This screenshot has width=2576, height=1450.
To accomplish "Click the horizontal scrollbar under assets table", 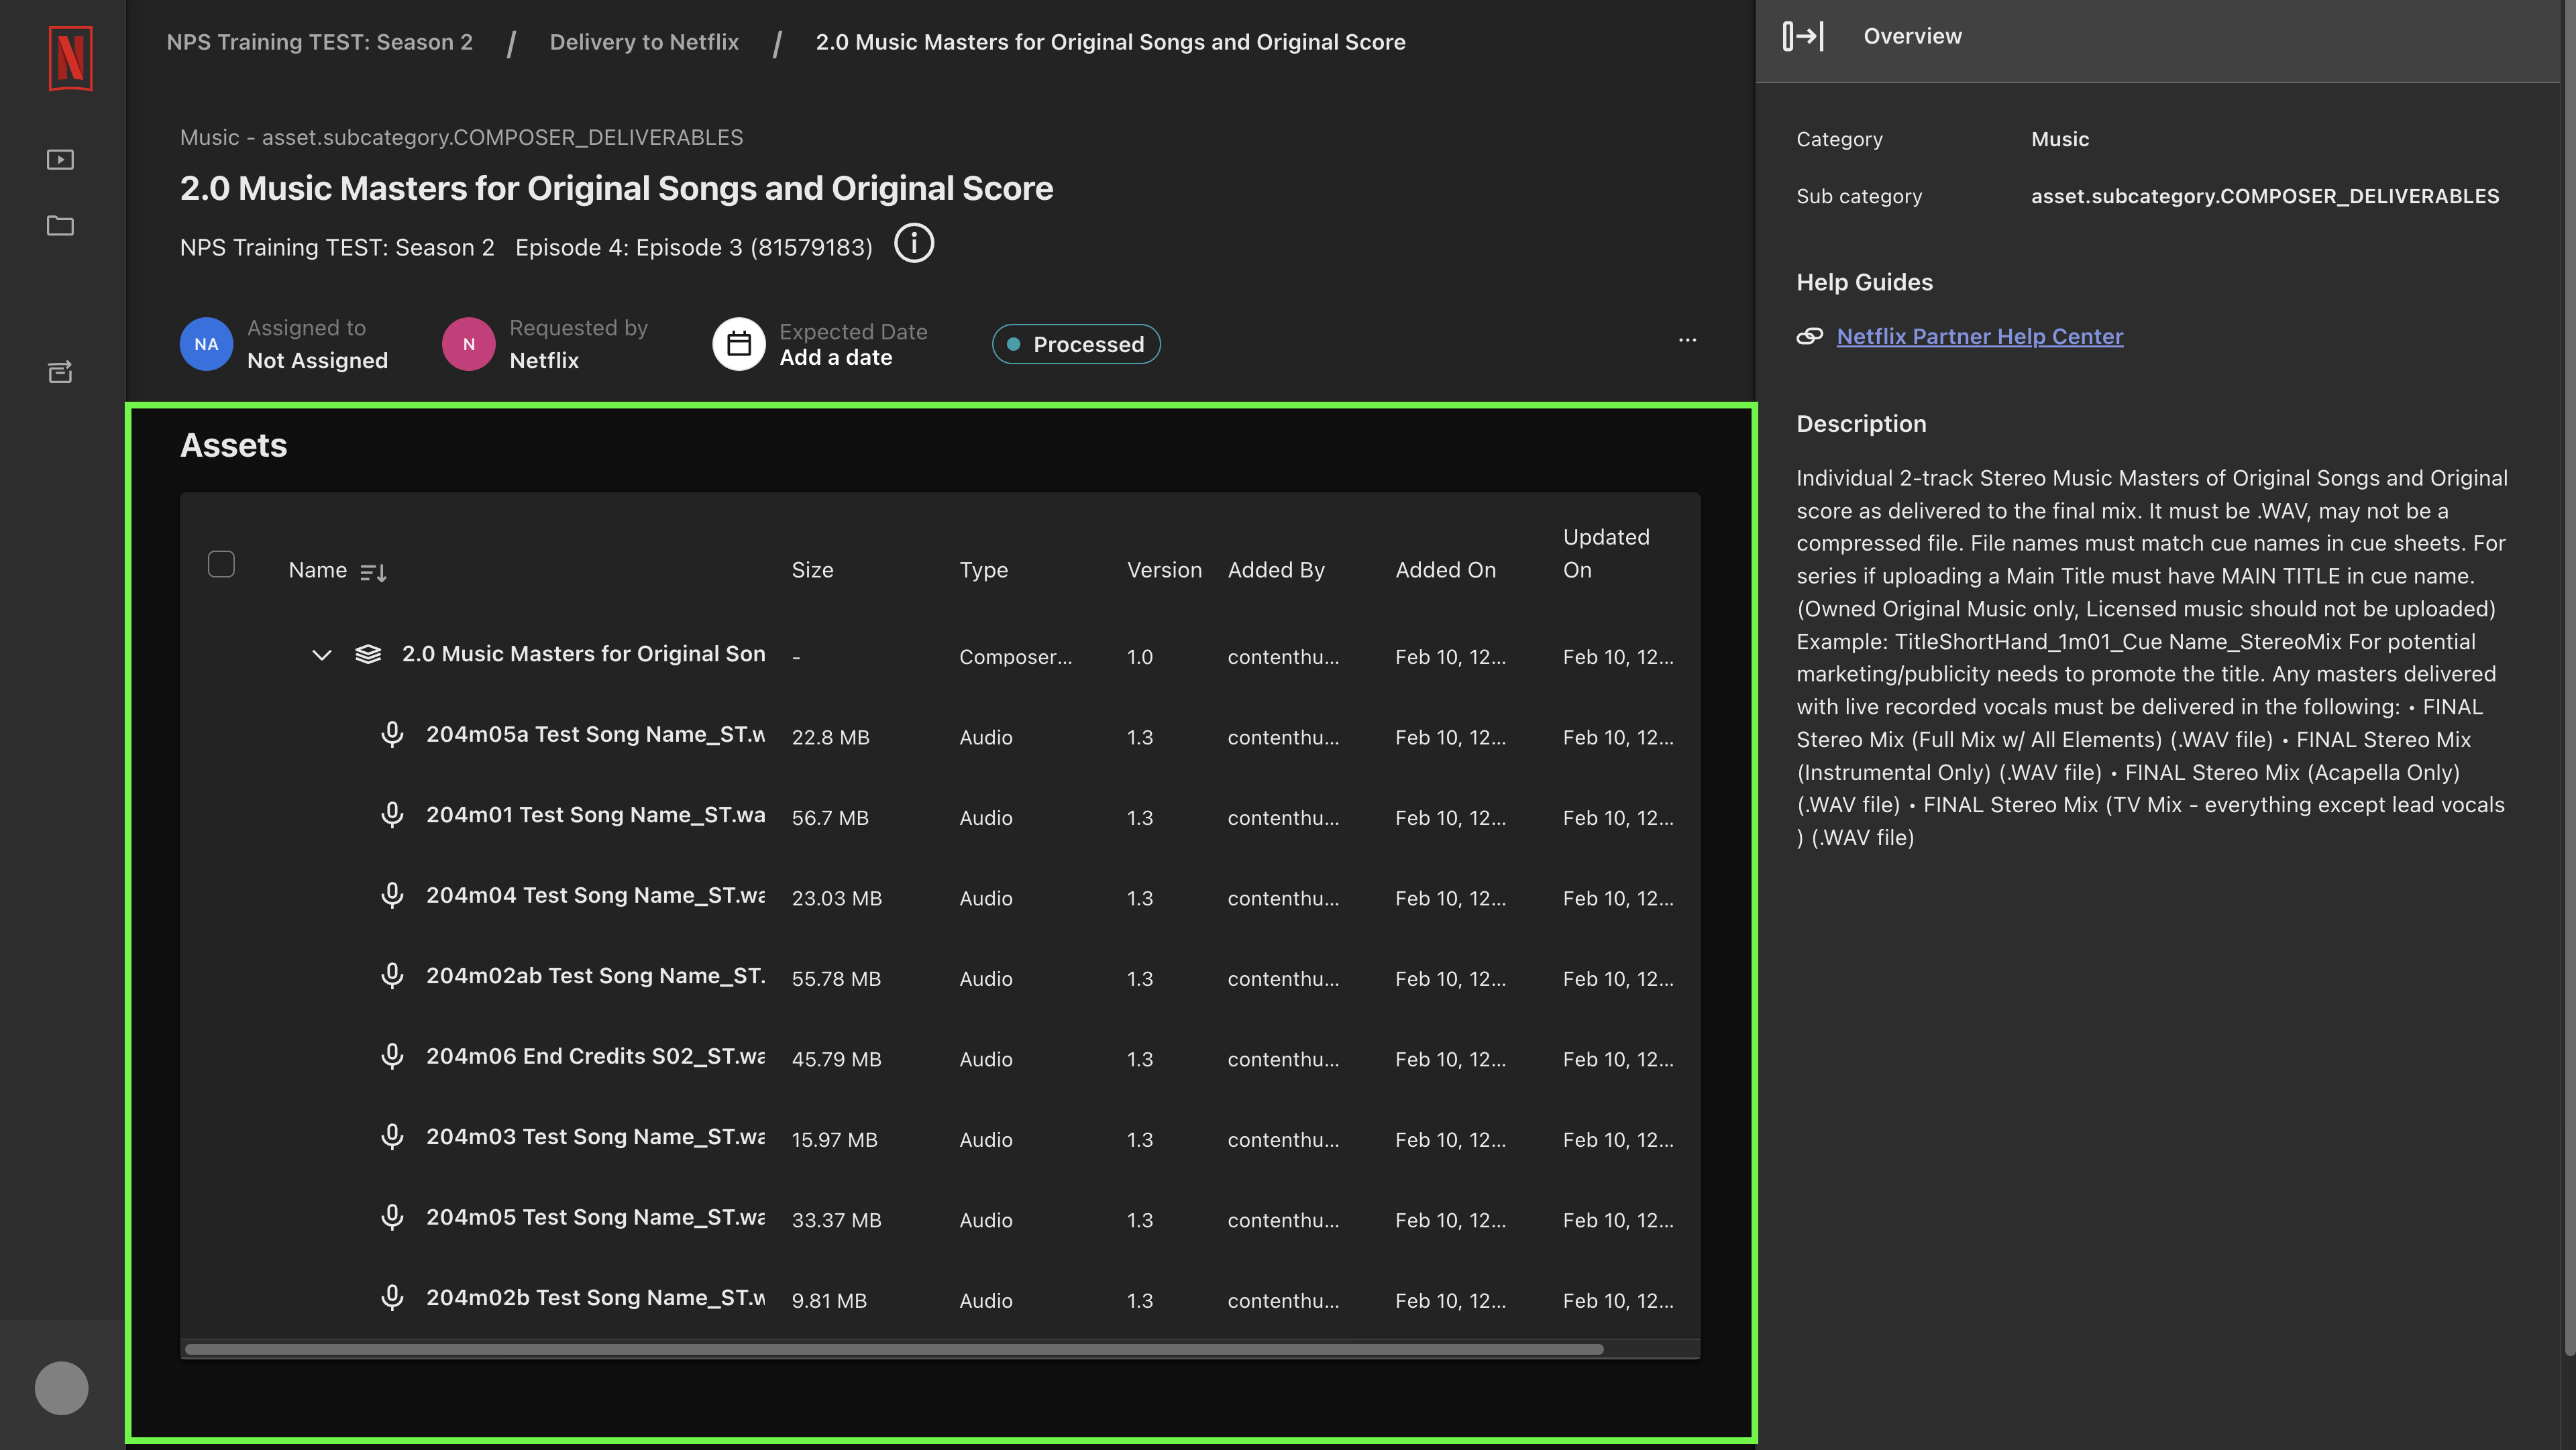I will click(894, 1349).
